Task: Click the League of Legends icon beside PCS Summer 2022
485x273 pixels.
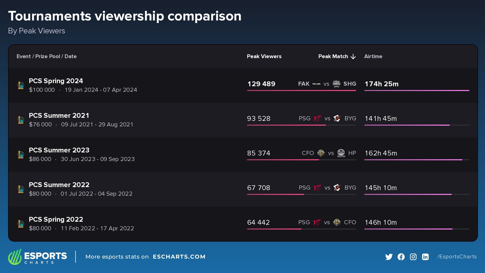Action: pyautogui.click(x=21, y=189)
